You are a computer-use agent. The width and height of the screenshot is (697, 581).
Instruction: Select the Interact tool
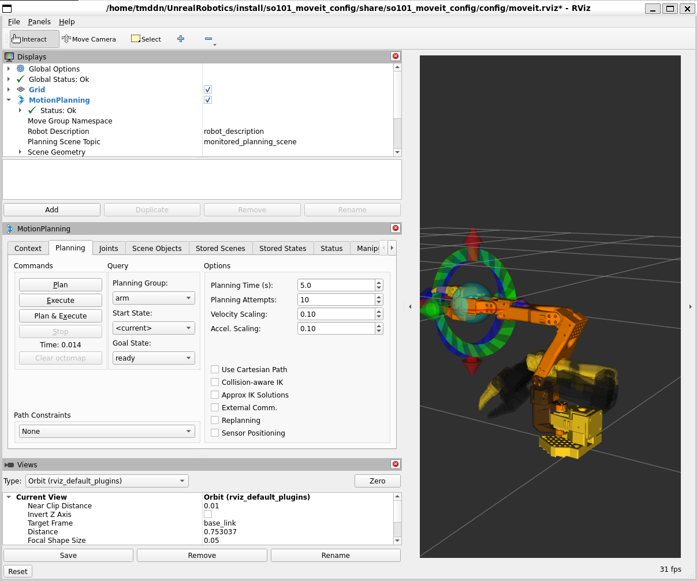35,39
